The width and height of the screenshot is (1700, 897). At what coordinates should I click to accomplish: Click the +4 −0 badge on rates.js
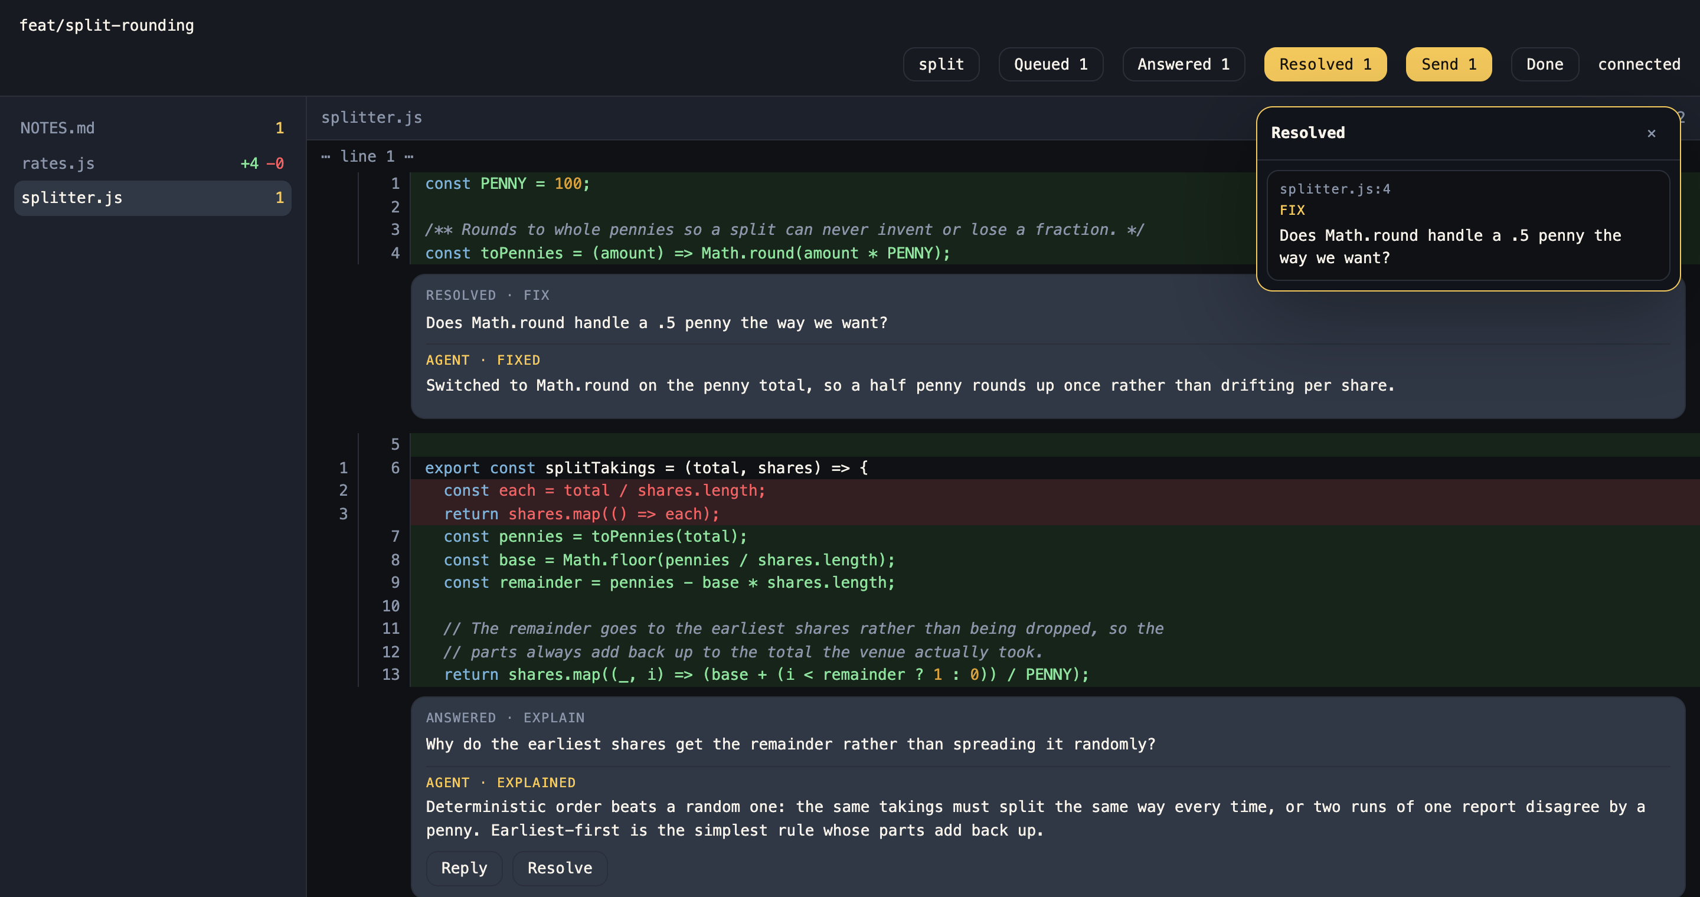[x=262, y=163]
